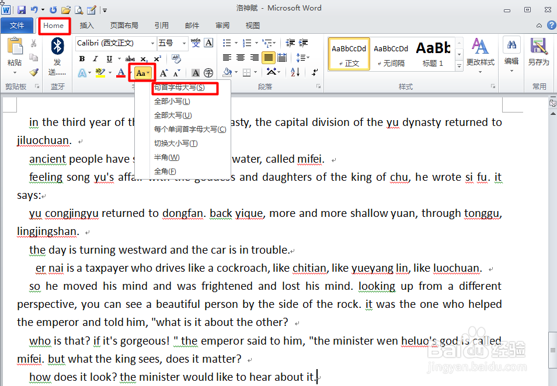Click the Save icon in quick access toolbar

(22, 10)
